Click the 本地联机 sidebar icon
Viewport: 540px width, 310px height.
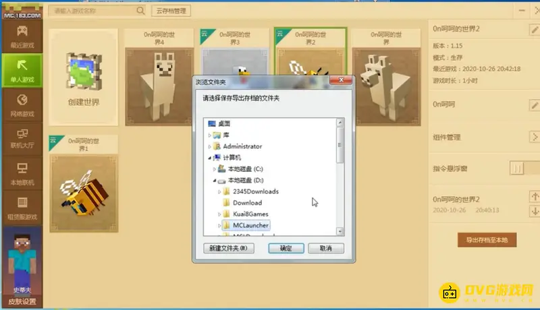(x=22, y=173)
